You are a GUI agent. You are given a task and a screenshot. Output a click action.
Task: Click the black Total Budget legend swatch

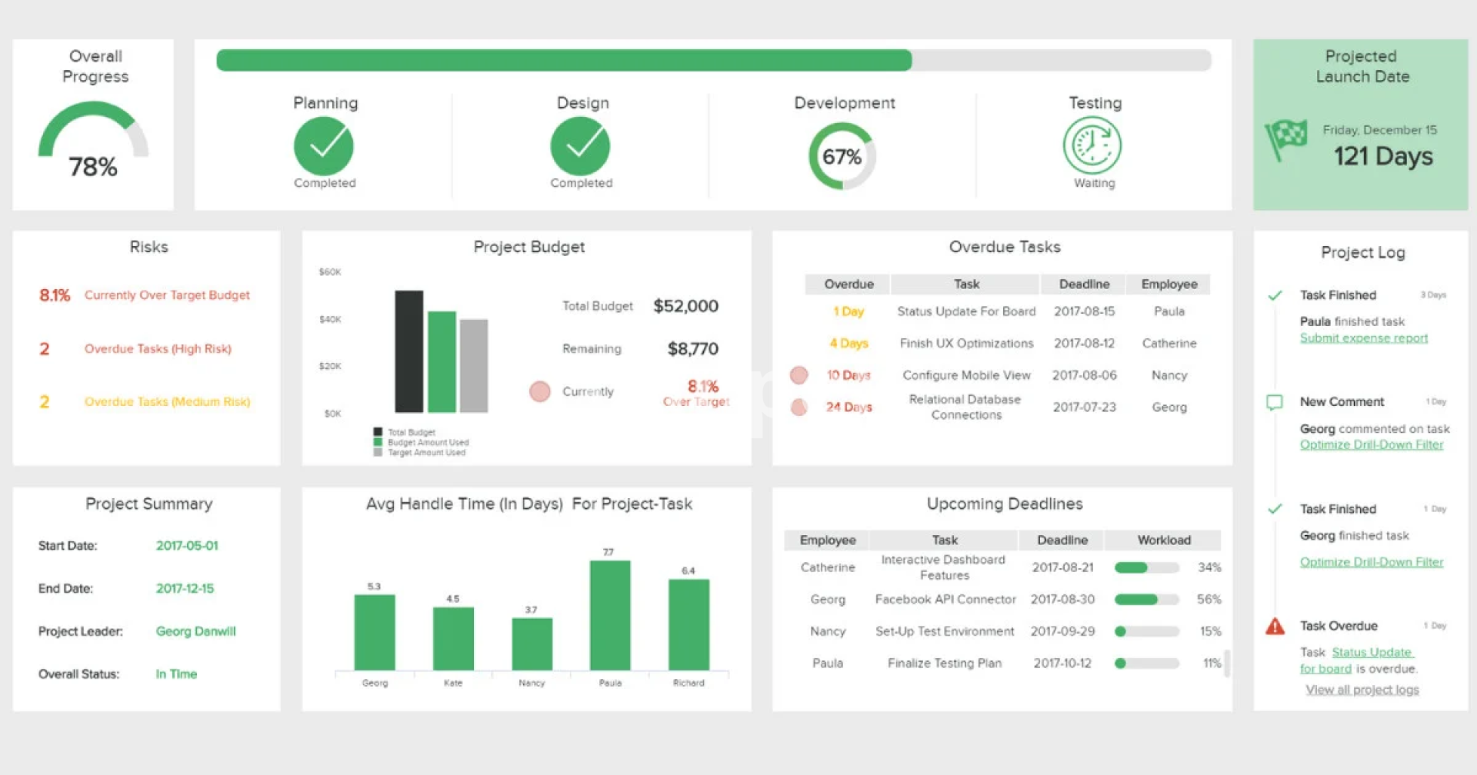[x=378, y=432]
